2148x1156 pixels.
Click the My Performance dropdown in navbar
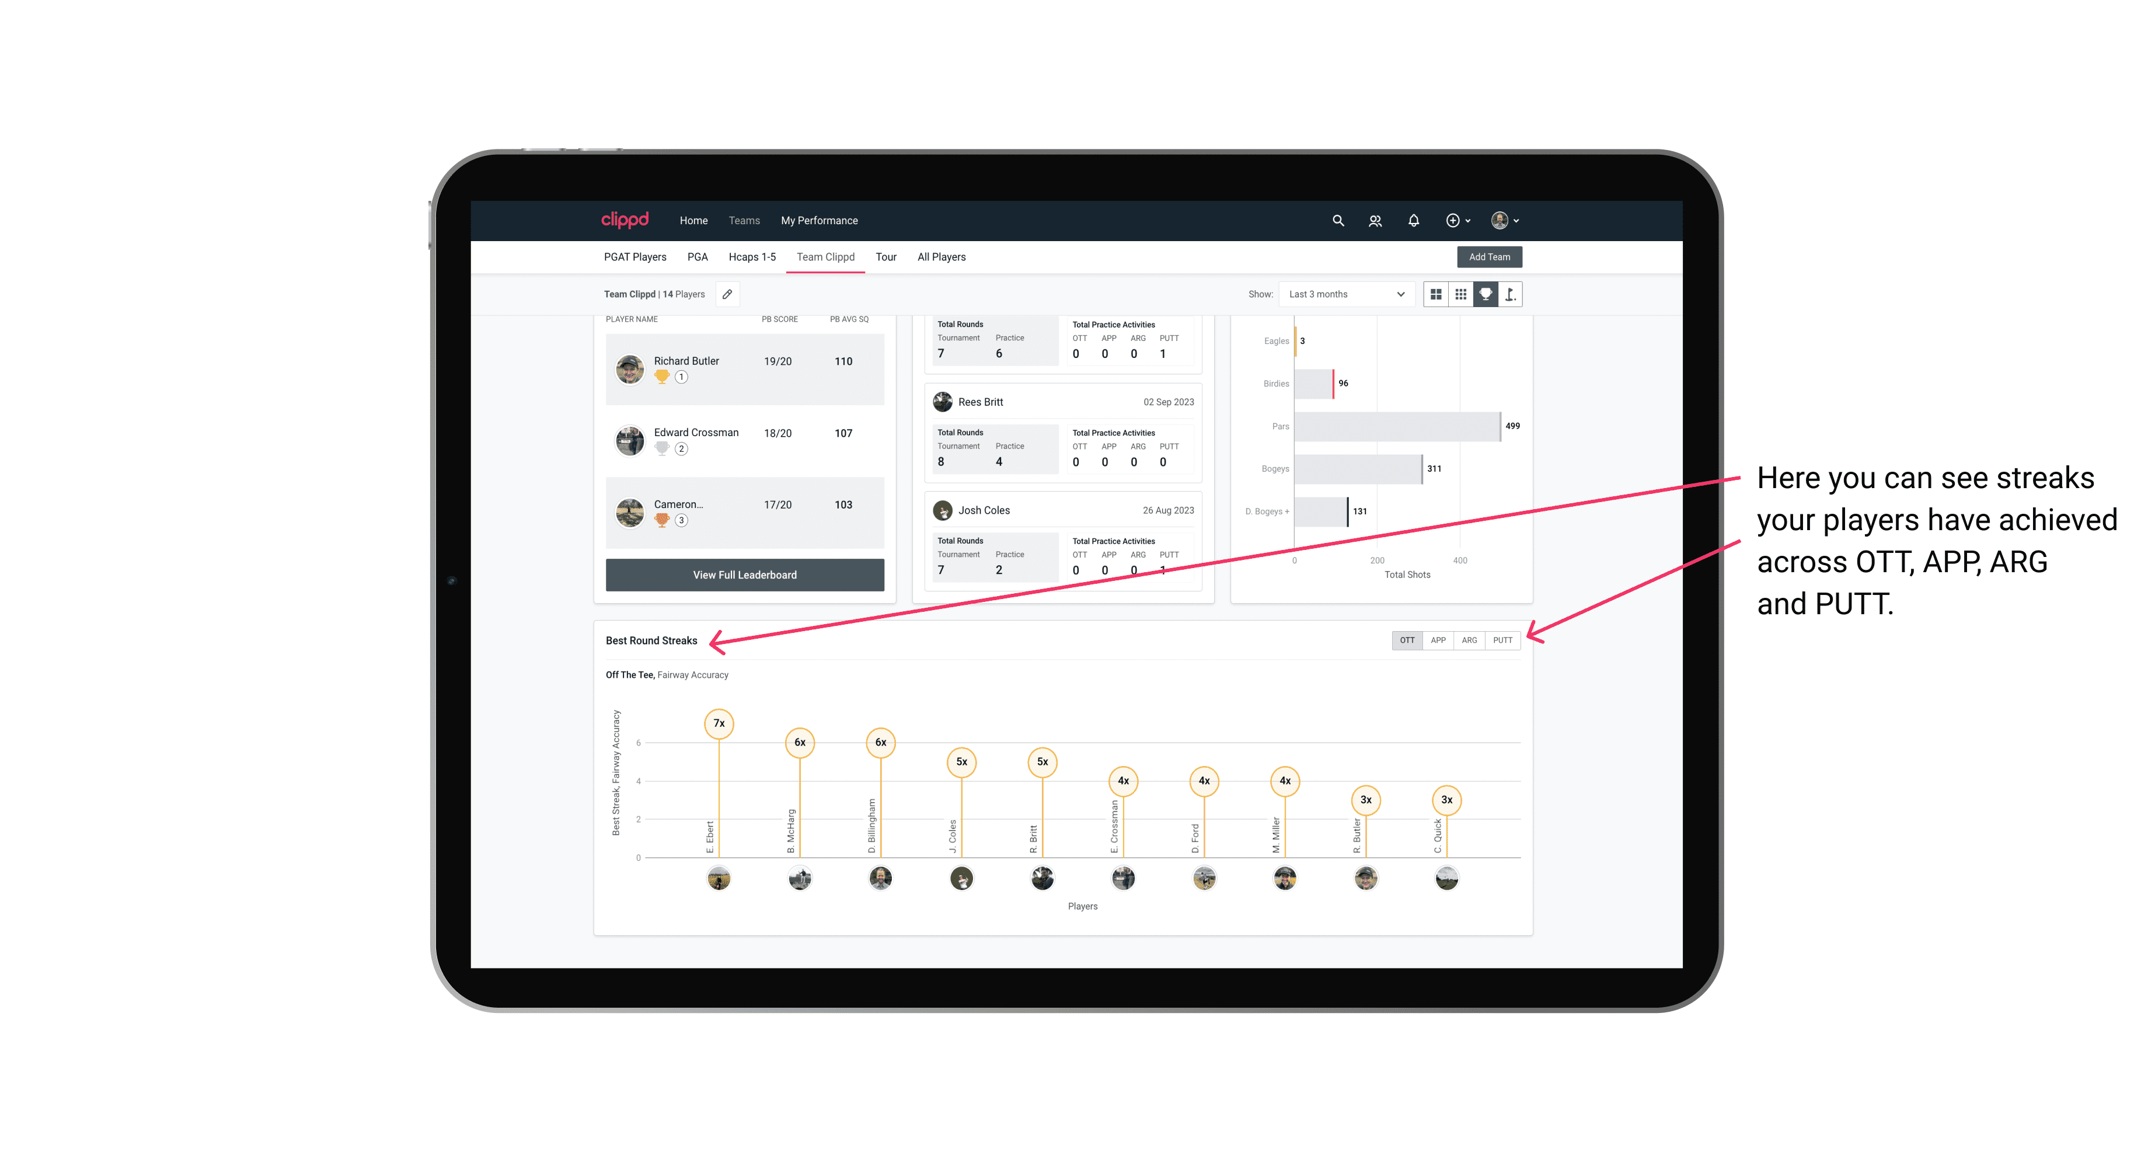820,221
